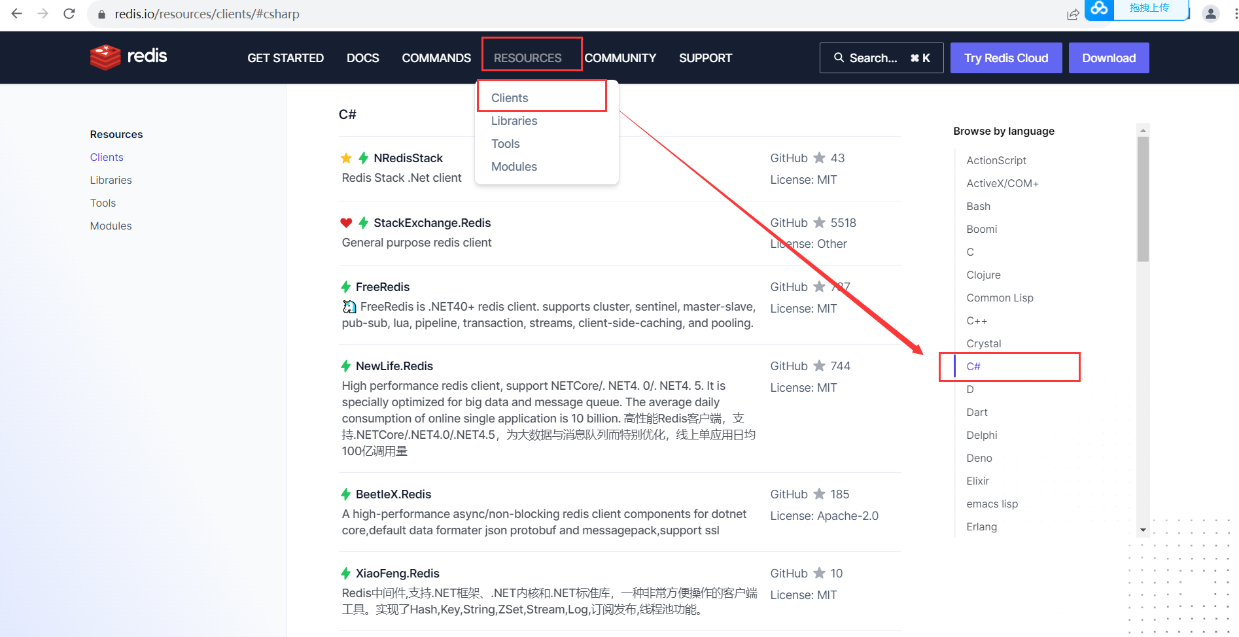Select C# in Browse by language
This screenshot has height=637, width=1239.
tap(973, 366)
